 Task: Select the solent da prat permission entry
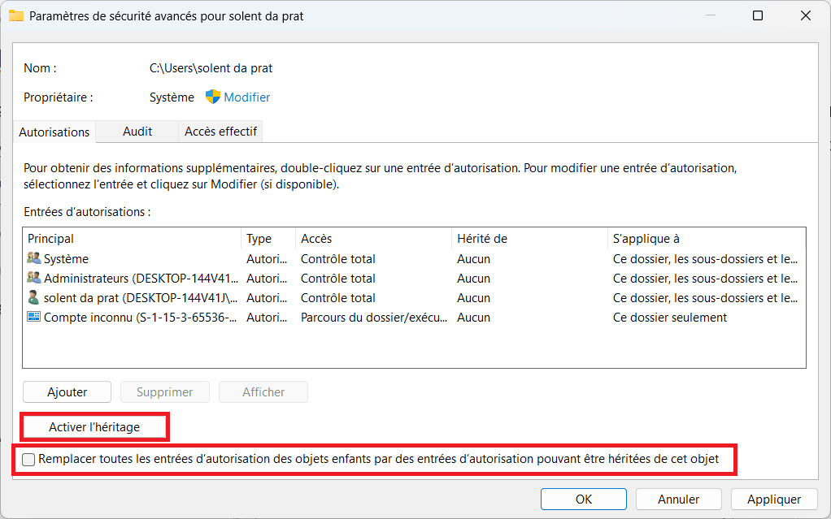click(414, 298)
